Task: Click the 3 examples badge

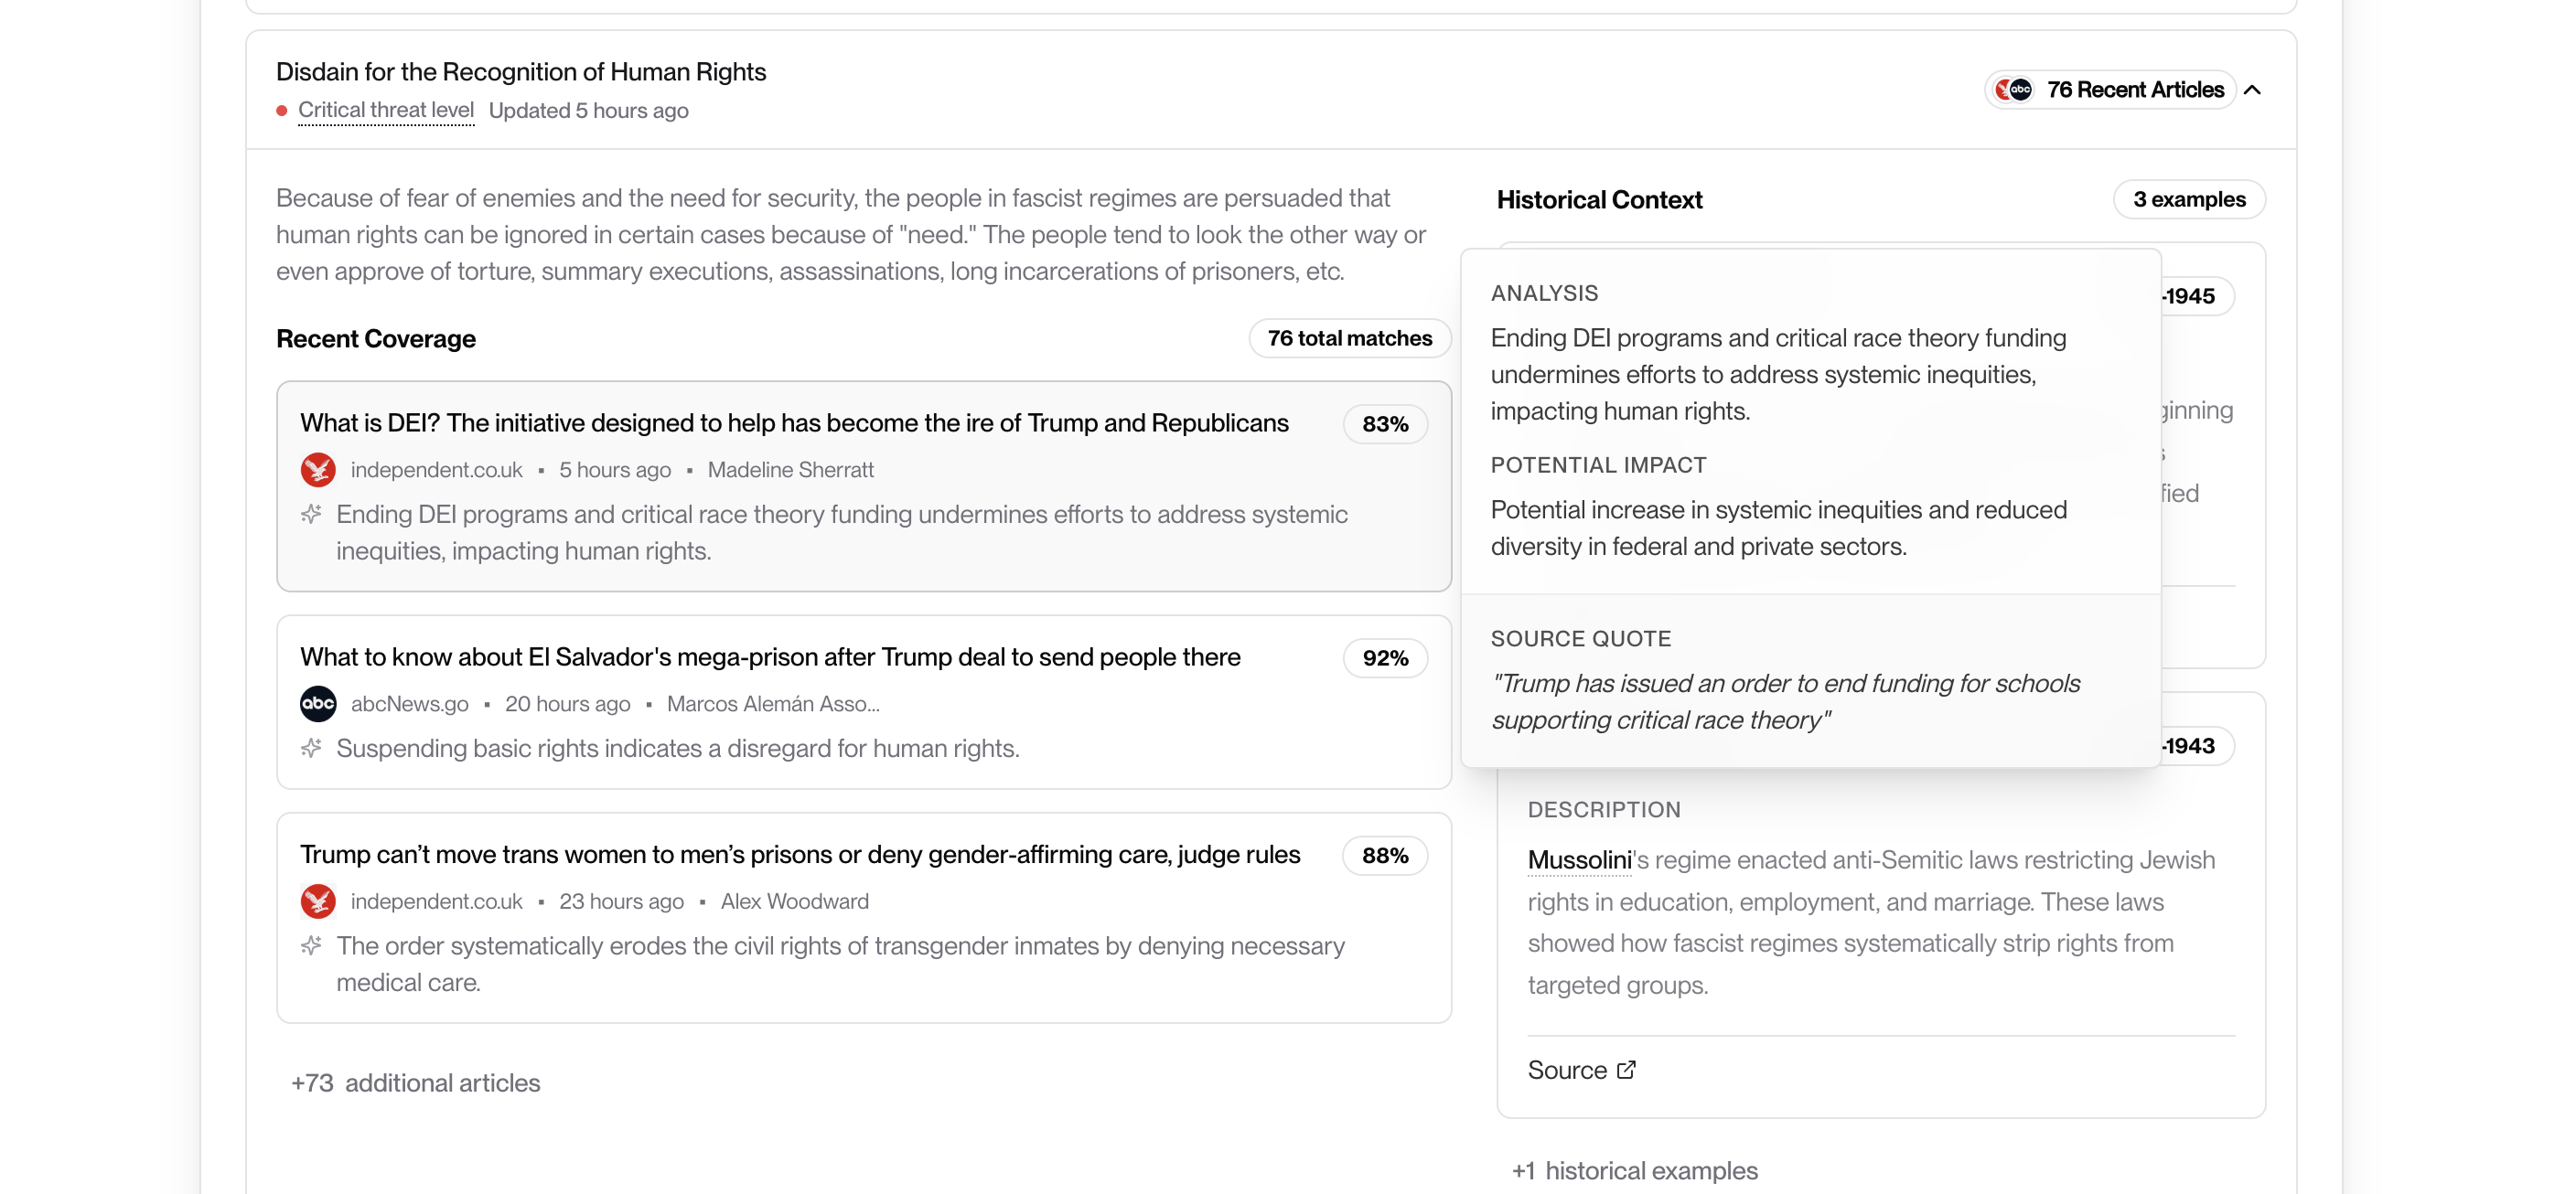Action: [2188, 200]
